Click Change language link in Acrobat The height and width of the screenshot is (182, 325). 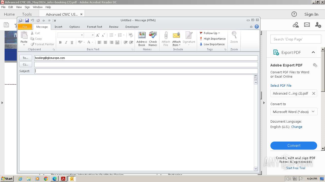(297, 127)
